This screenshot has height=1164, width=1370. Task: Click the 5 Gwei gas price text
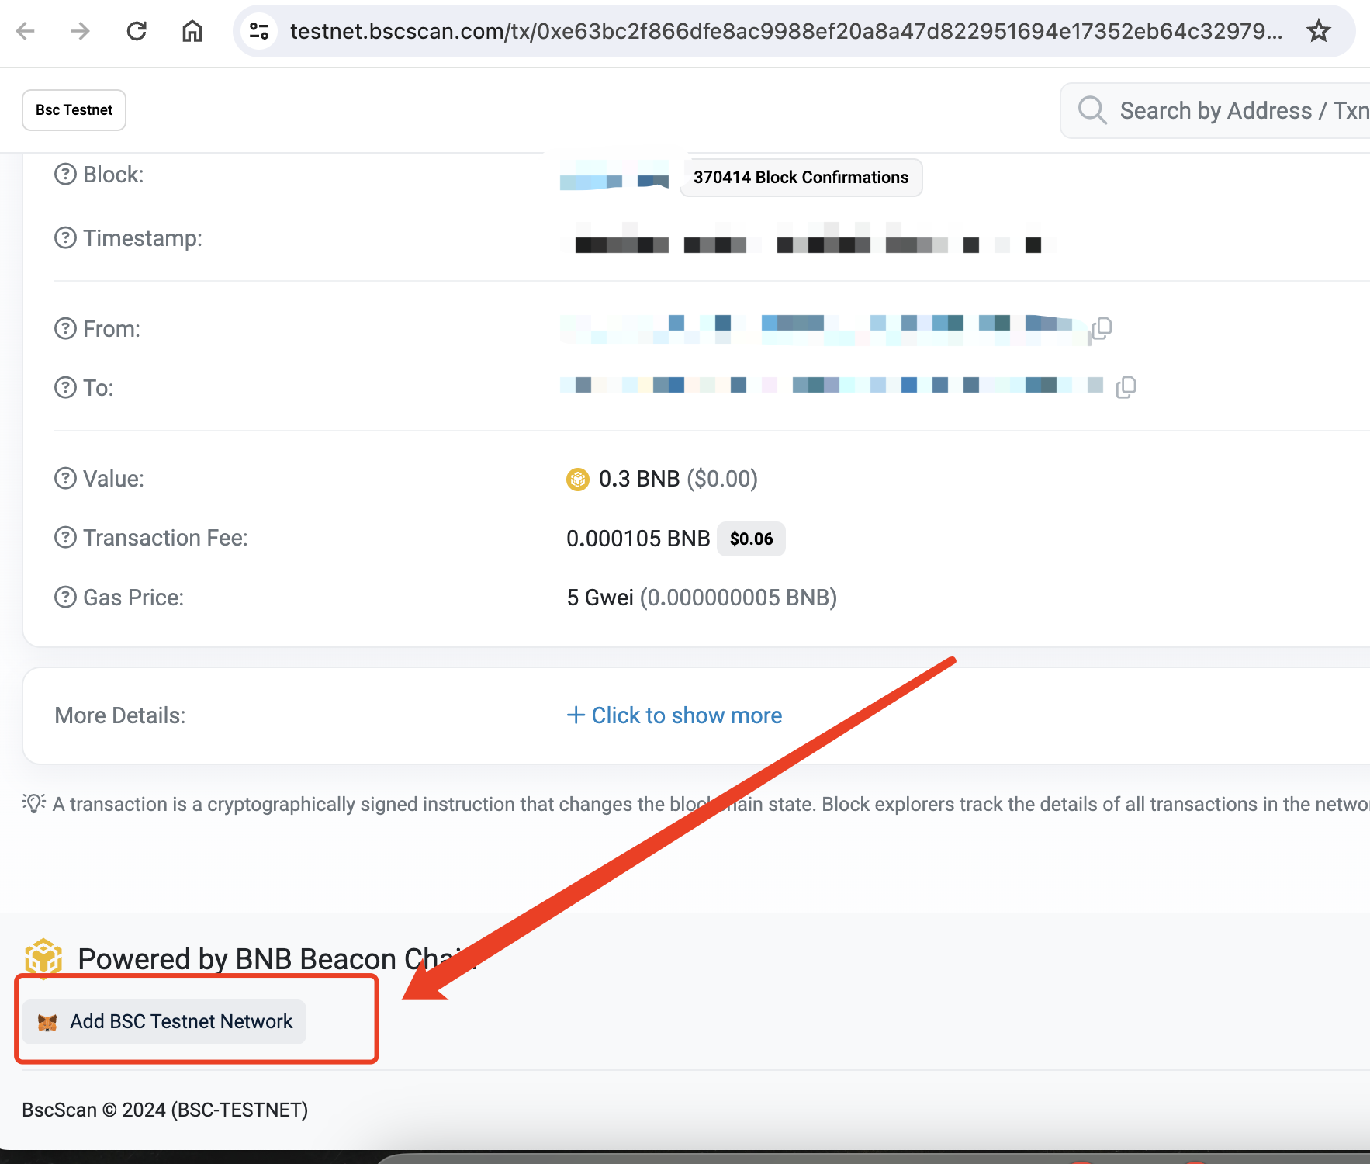pos(600,598)
